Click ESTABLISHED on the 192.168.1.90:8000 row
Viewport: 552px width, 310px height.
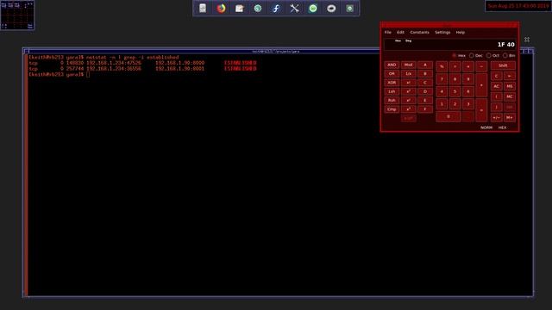coord(240,63)
